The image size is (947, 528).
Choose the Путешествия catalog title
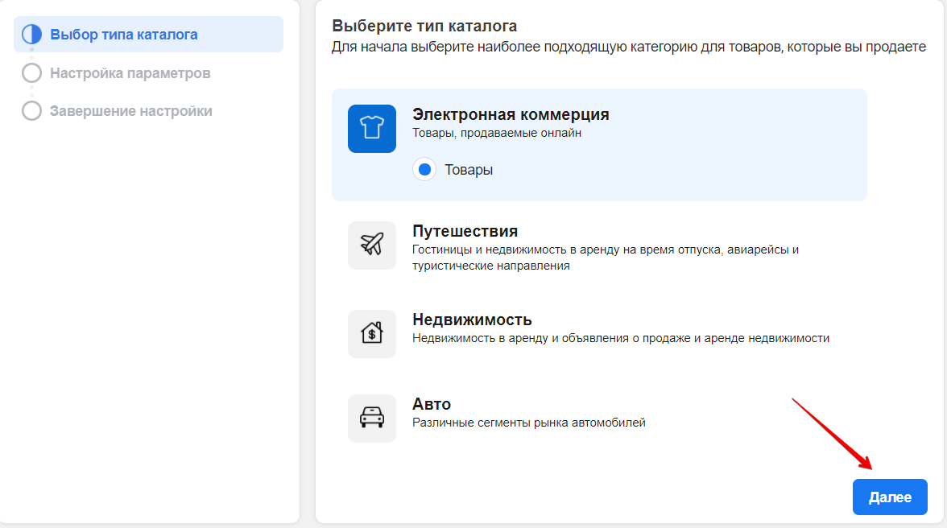tap(465, 232)
